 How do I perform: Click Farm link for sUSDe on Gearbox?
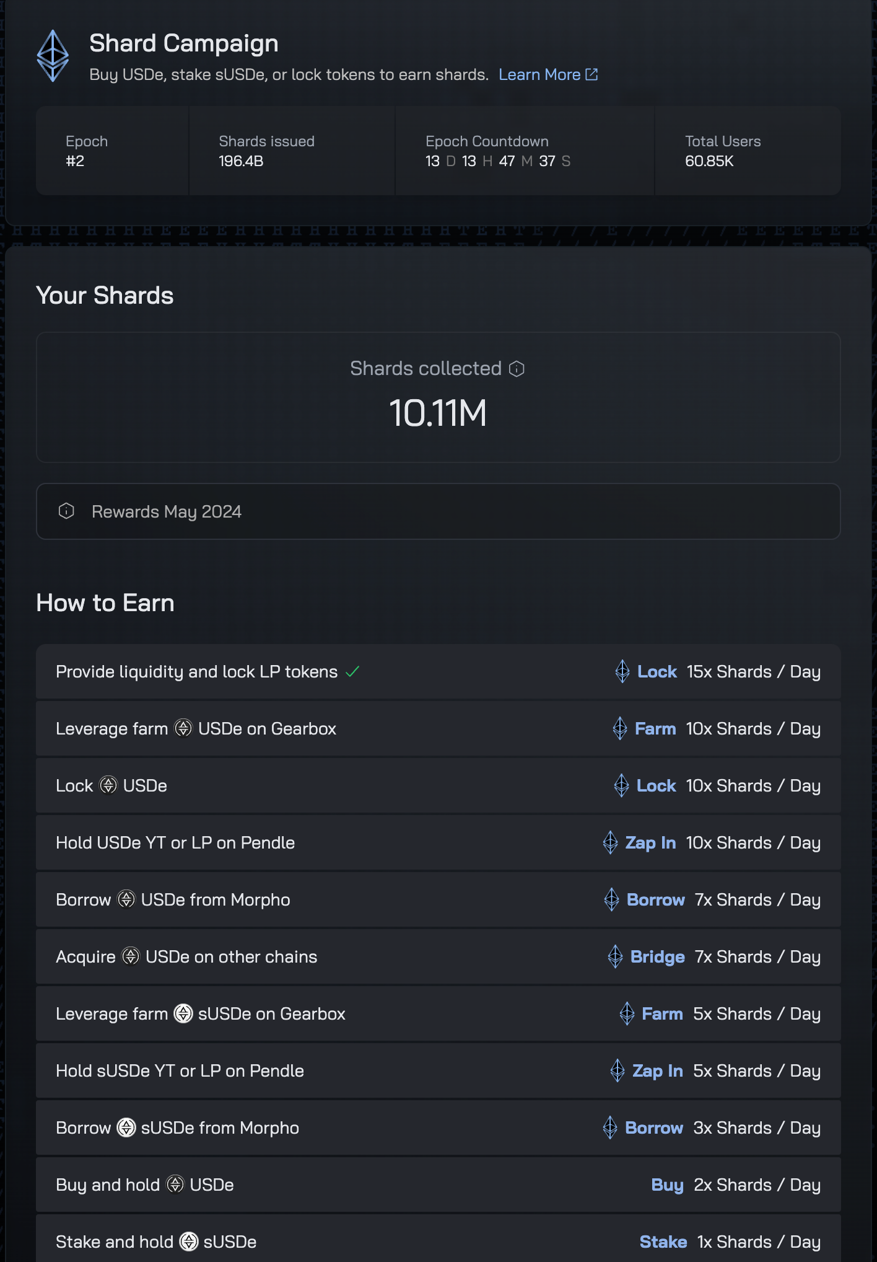pos(662,1013)
